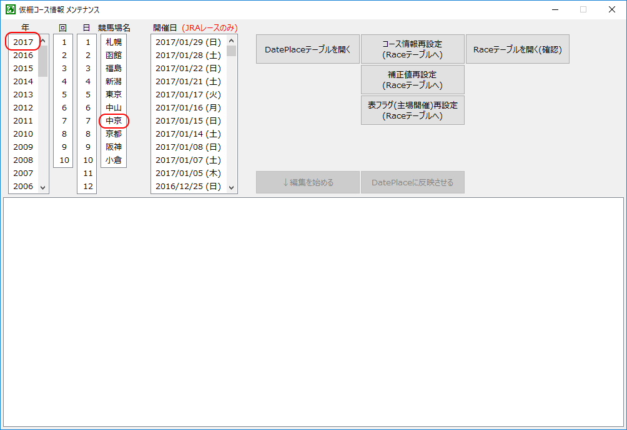
Task: Select 阪神 racecourse
Action: (114, 147)
